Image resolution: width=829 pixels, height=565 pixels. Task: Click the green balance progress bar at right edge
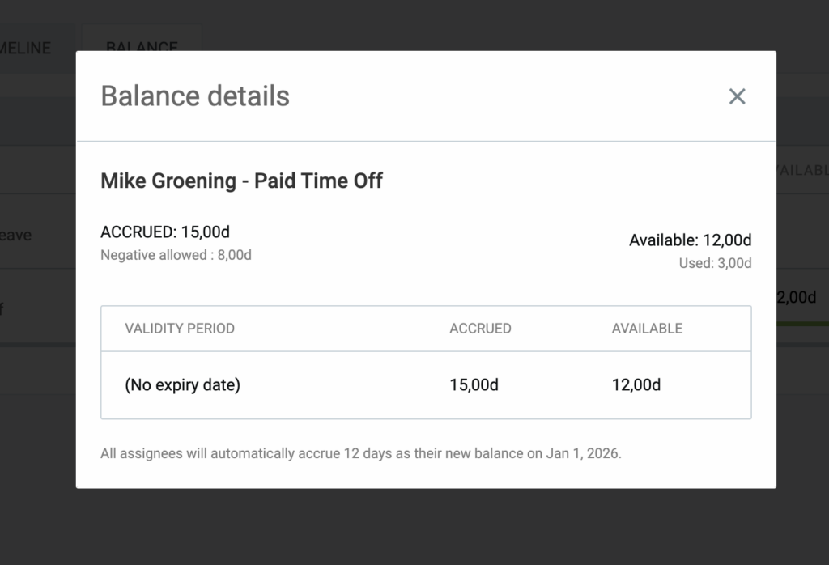click(x=801, y=325)
